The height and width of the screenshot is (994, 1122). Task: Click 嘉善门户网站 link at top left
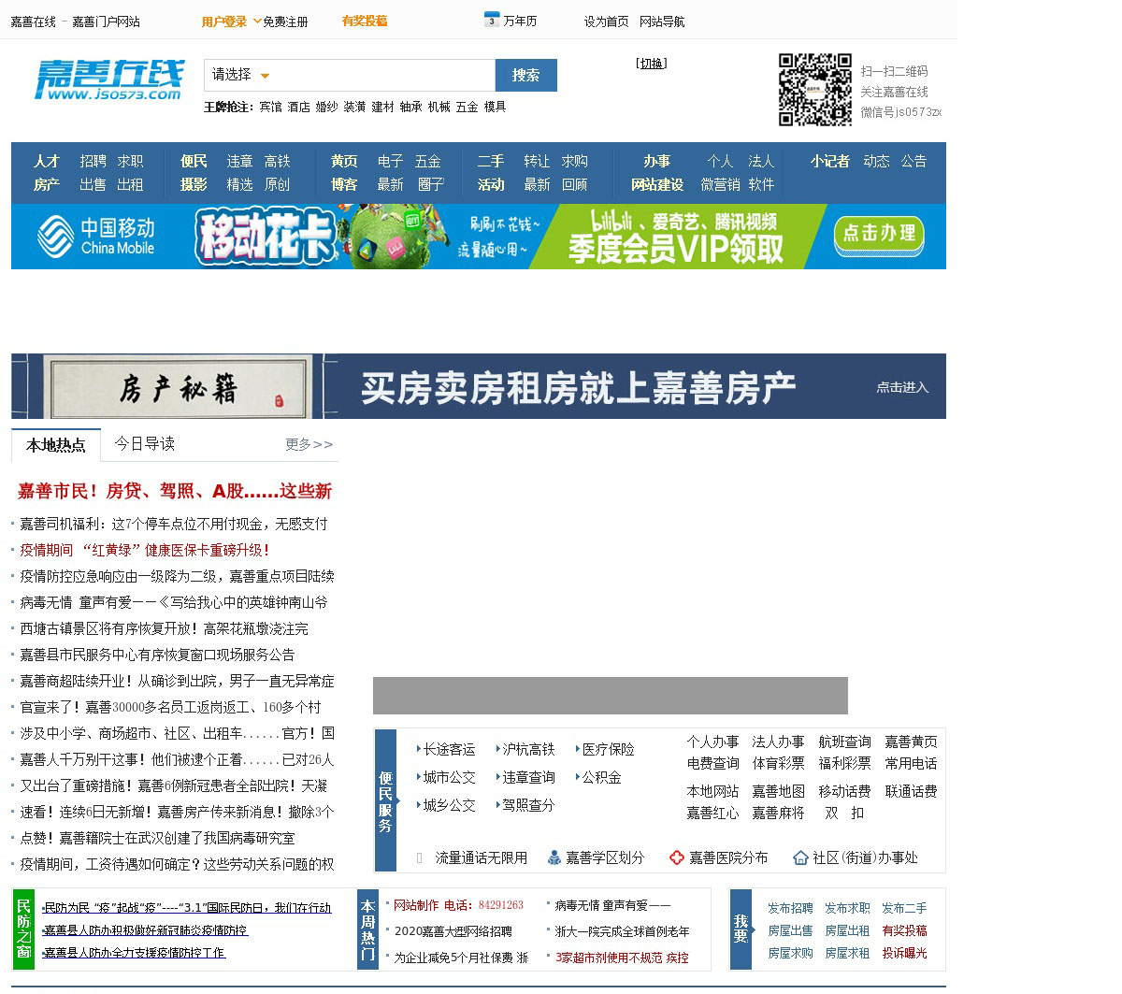(106, 22)
